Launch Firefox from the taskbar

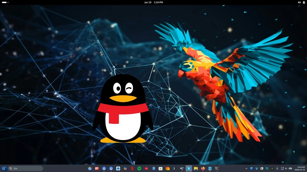pos(202,168)
